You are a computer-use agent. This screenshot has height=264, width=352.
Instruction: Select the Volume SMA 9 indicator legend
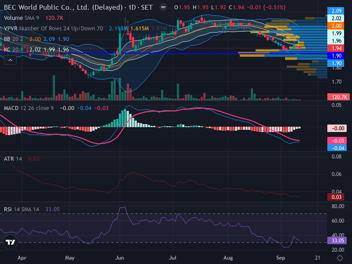tap(21, 18)
